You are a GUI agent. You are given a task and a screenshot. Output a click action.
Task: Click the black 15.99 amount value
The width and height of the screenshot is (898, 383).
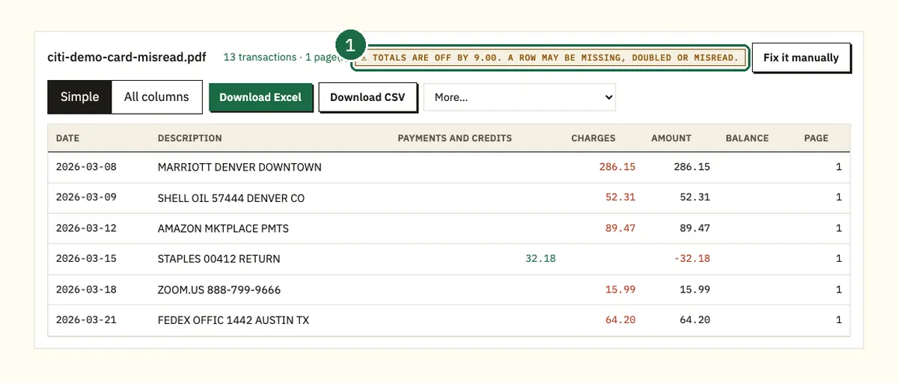coord(695,289)
